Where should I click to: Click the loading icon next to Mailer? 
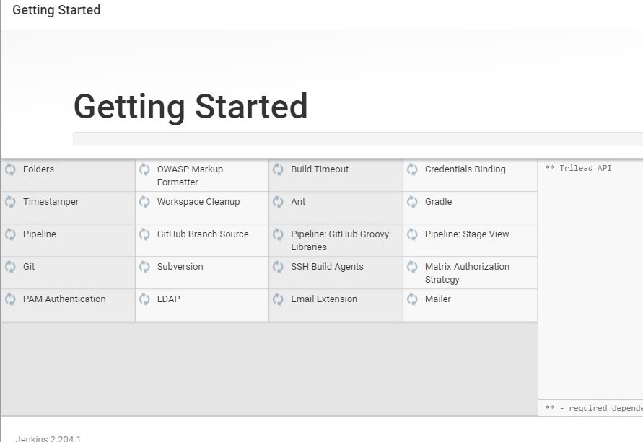(x=412, y=299)
